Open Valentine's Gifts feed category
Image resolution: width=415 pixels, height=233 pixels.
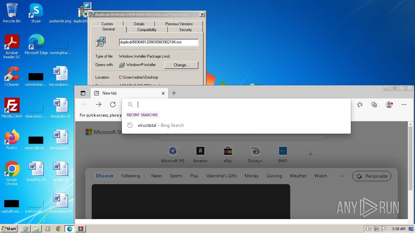(221, 176)
